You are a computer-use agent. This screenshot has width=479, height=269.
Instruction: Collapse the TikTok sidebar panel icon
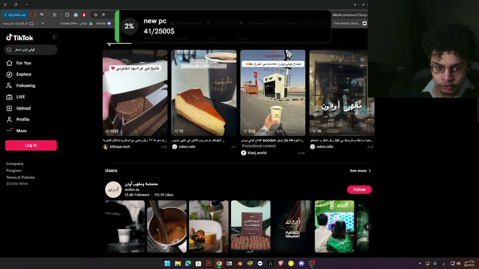coord(55,37)
